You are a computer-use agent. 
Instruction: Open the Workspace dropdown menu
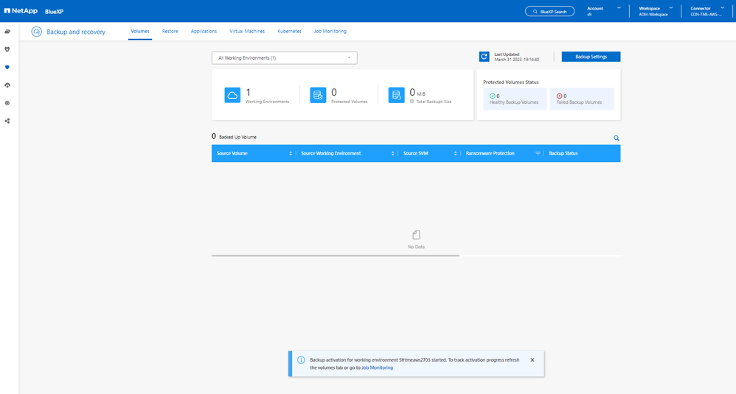point(670,8)
